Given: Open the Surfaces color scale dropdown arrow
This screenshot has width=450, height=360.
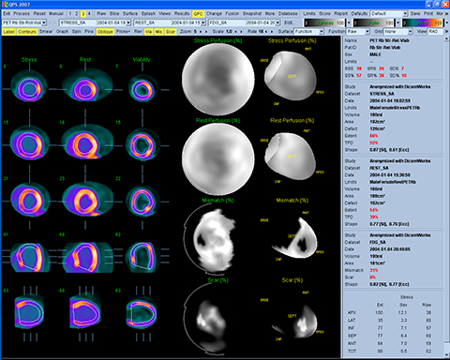Looking at the screenshot, I should [349, 22].
